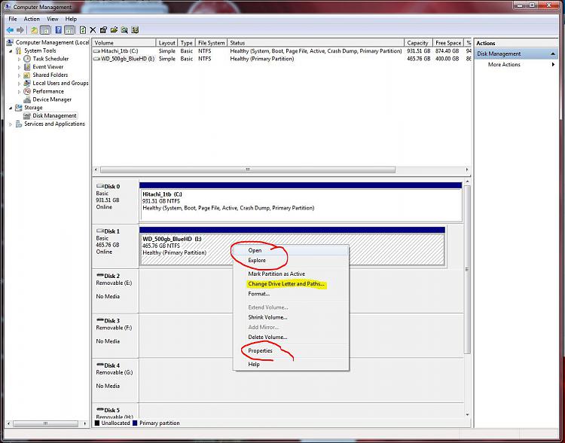Click More Actions in the Actions pane

pos(504,65)
